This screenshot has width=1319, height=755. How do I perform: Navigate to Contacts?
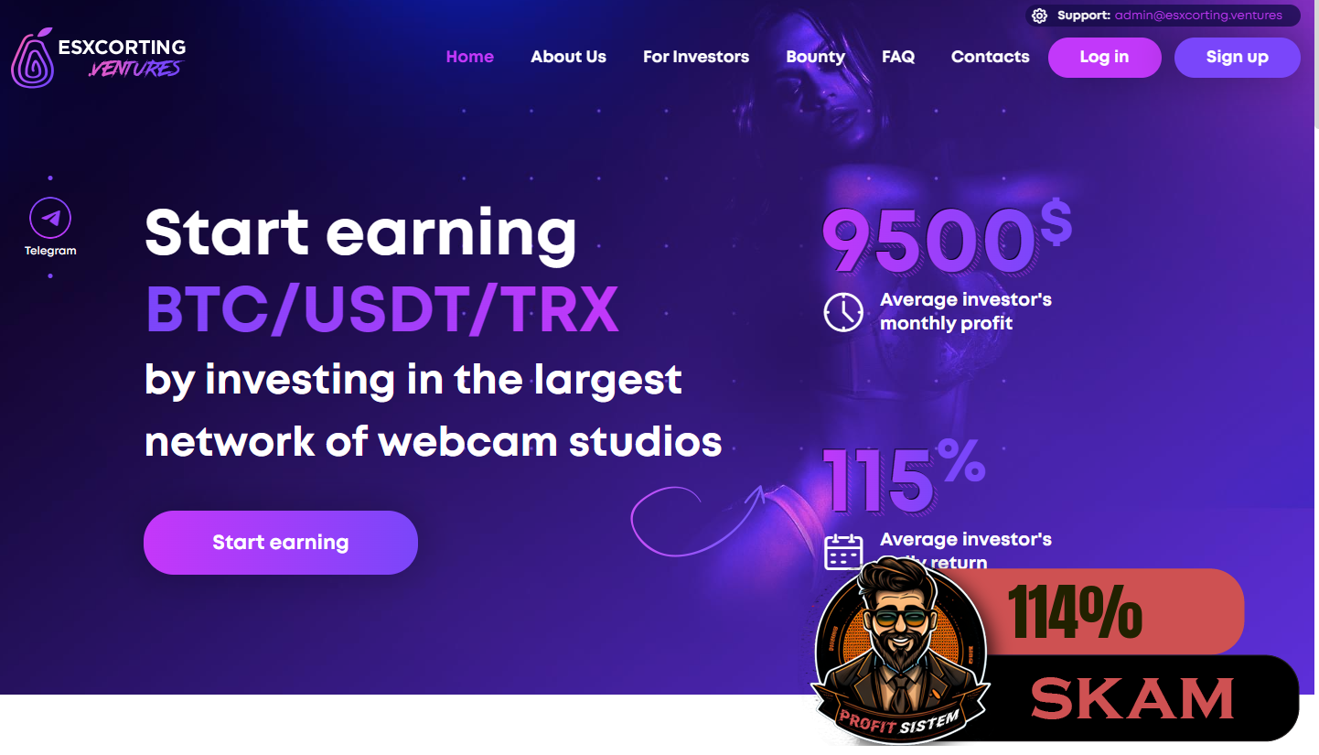(x=990, y=57)
